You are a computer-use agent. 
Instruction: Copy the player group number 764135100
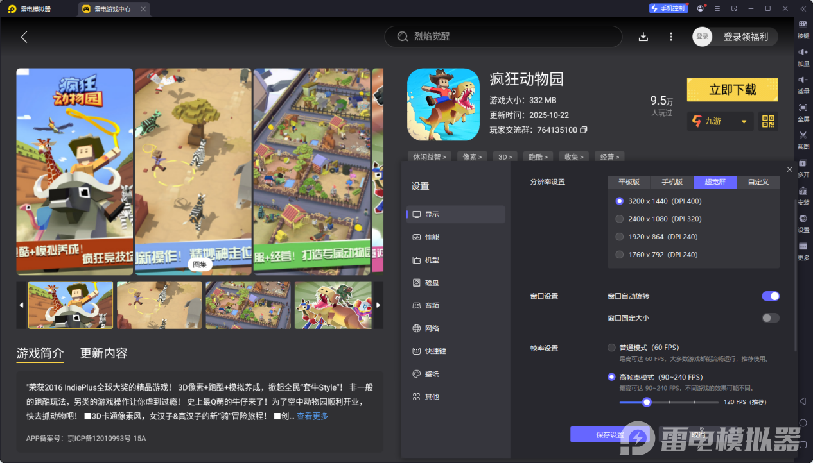[x=584, y=130]
